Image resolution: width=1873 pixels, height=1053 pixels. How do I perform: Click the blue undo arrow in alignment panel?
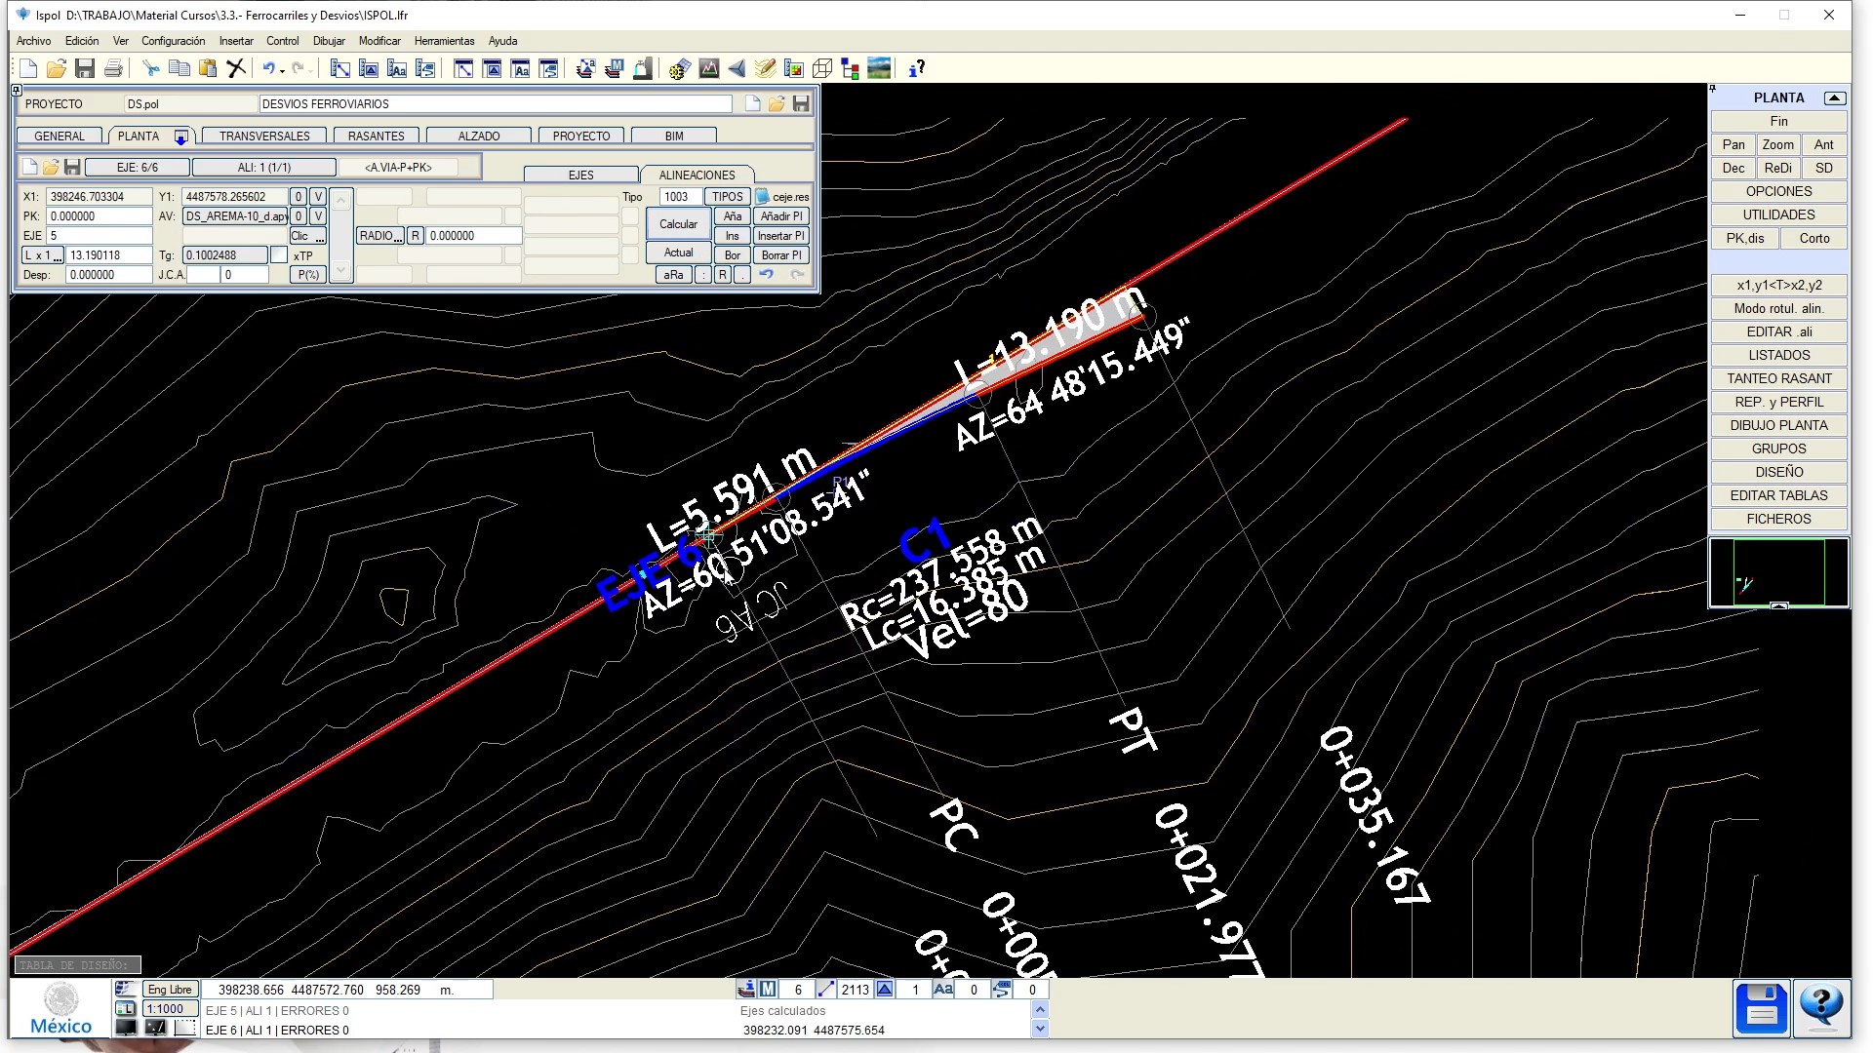coord(767,275)
